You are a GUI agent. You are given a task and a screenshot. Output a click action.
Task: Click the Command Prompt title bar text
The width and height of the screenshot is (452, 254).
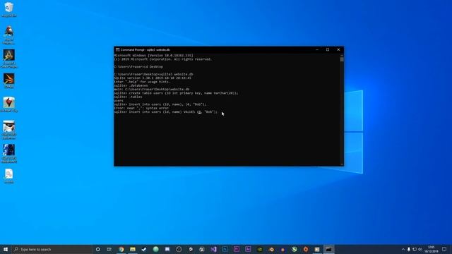[145, 50]
